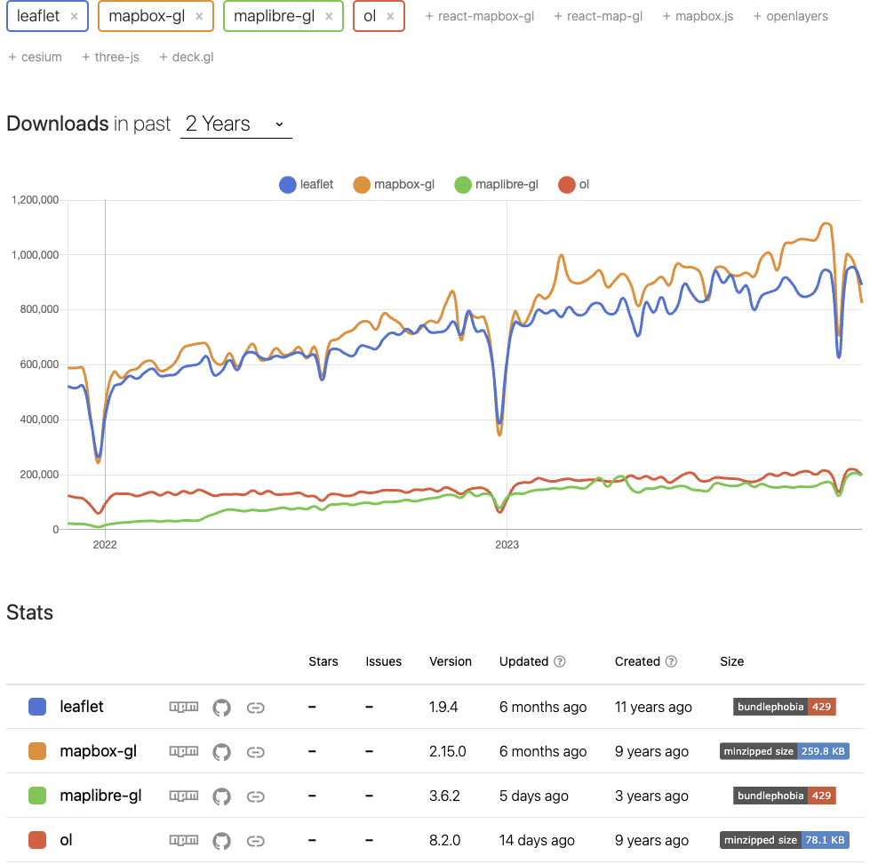Click the Version column header
Screen dimensions: 886x864
[x=451, y=661]
